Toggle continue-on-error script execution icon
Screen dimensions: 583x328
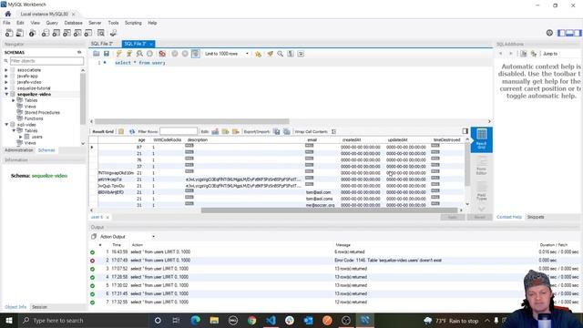coord(162,54)
